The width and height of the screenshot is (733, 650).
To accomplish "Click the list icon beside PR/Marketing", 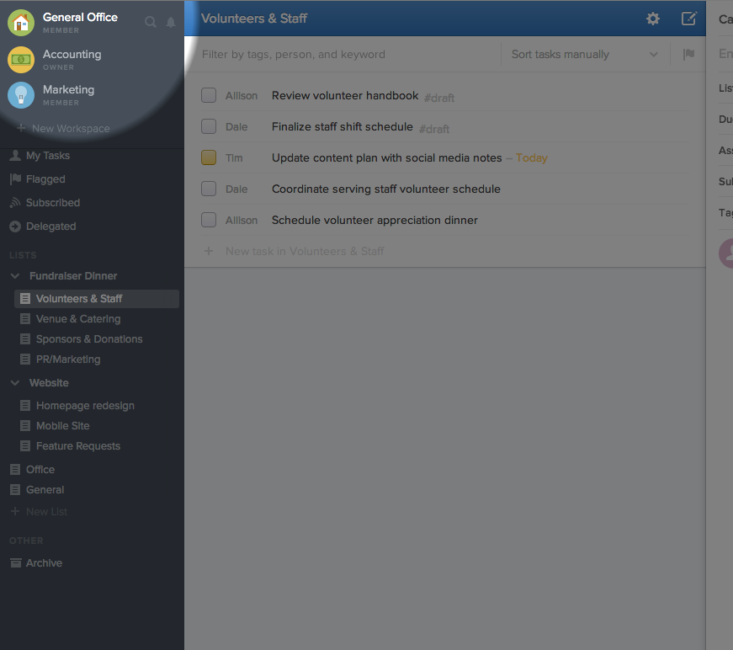I will click(x=25, y=360).
